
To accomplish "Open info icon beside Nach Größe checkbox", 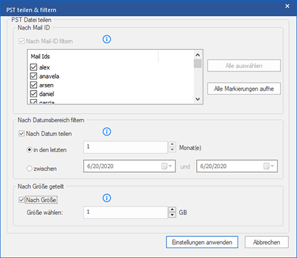I will (x=107, y=198).
